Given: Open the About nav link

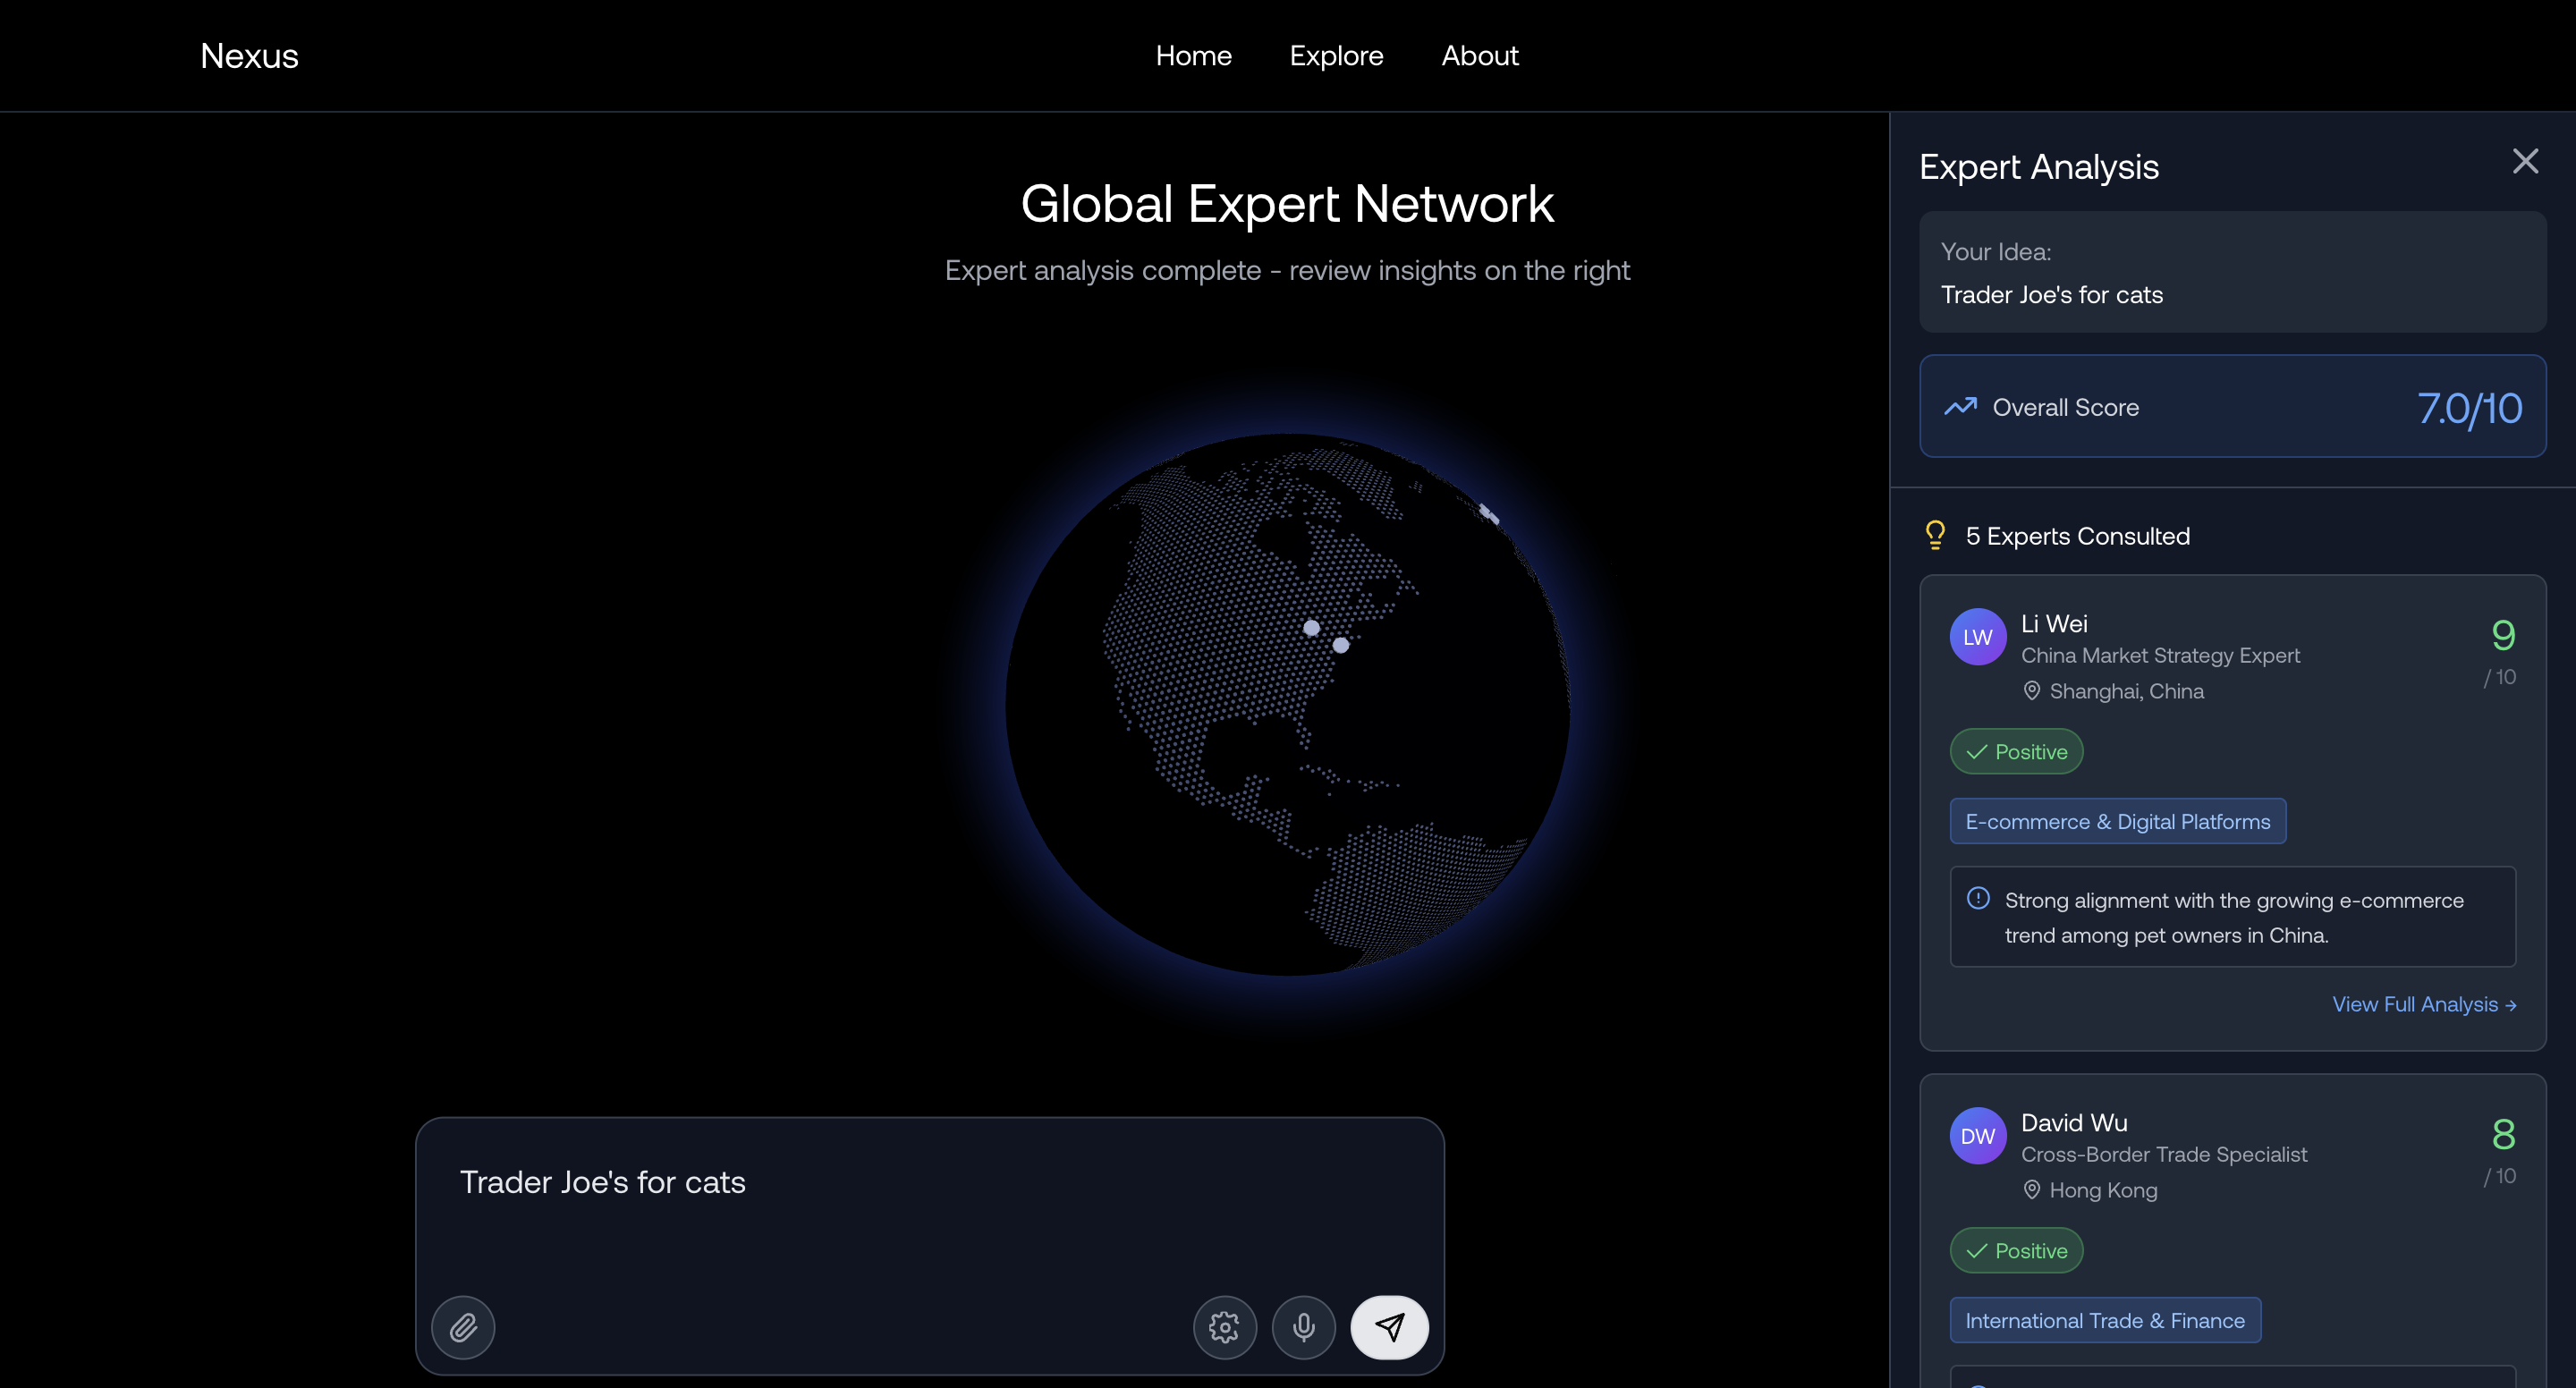Looking at the screenshot, I should (x=1479, y=56).
